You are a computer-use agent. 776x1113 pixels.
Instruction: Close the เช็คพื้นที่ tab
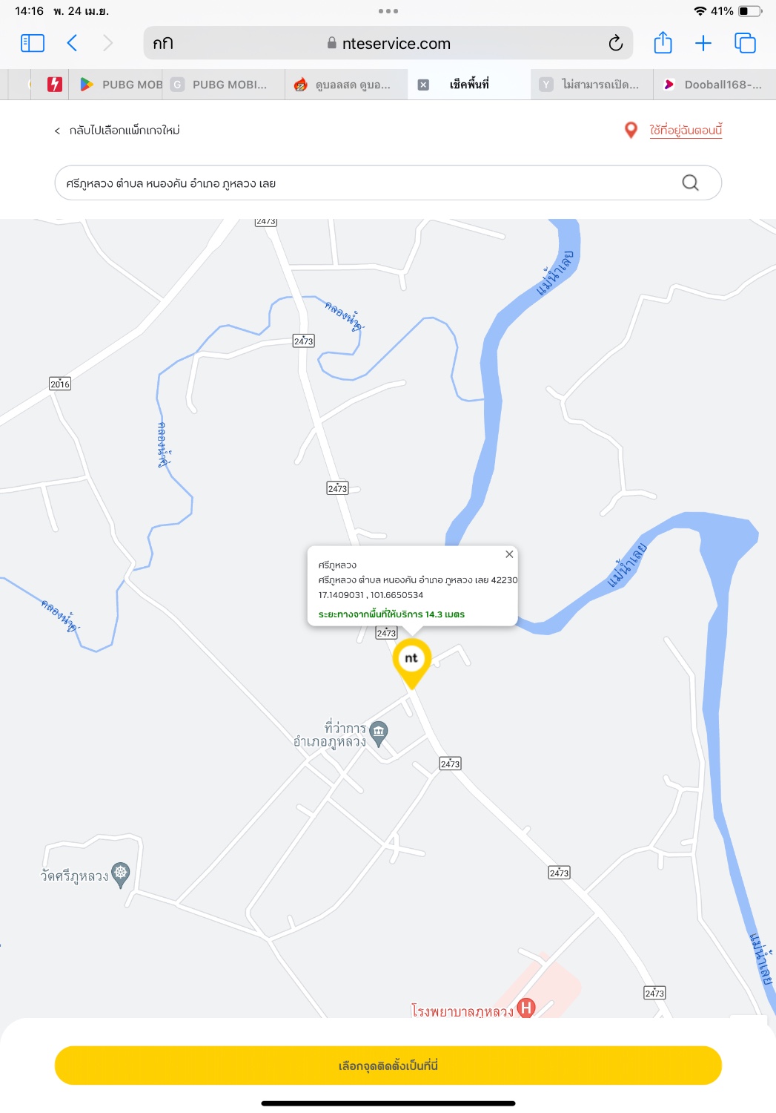point(423,85)
